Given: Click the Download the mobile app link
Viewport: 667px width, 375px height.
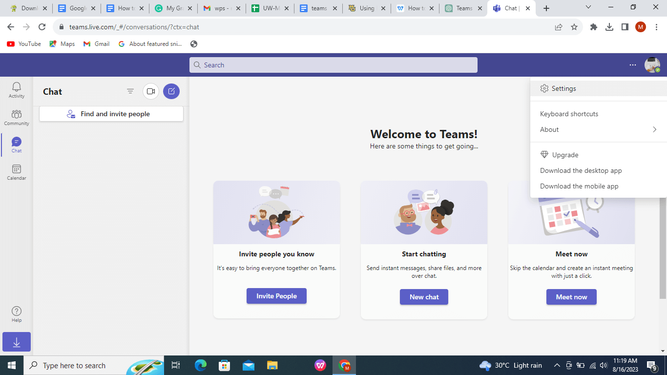Looking at the screenshot, I should [x=579, y=186].
